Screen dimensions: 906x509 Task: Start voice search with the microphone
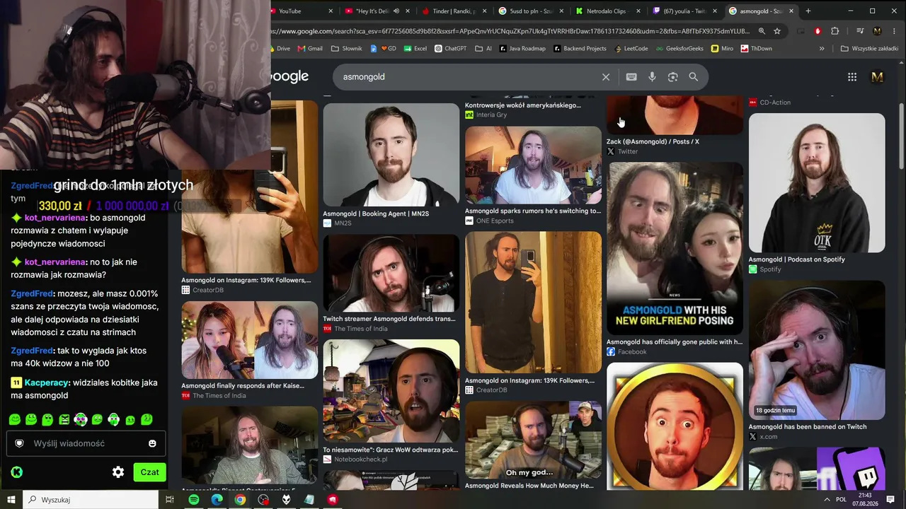tap(652, 77)
